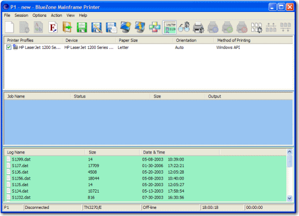
Task: Click the printer with gear setup icon
Action: click(x=198, y=27)
